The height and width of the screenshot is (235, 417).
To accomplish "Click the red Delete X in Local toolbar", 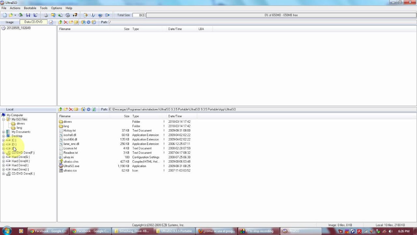I will [71, 109].
